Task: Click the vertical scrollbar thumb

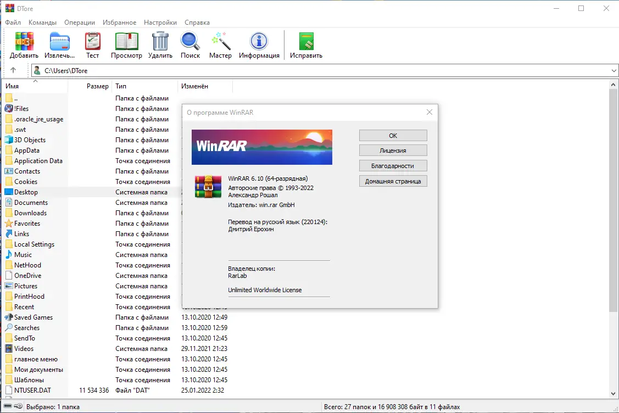Action: pos(613,200)
